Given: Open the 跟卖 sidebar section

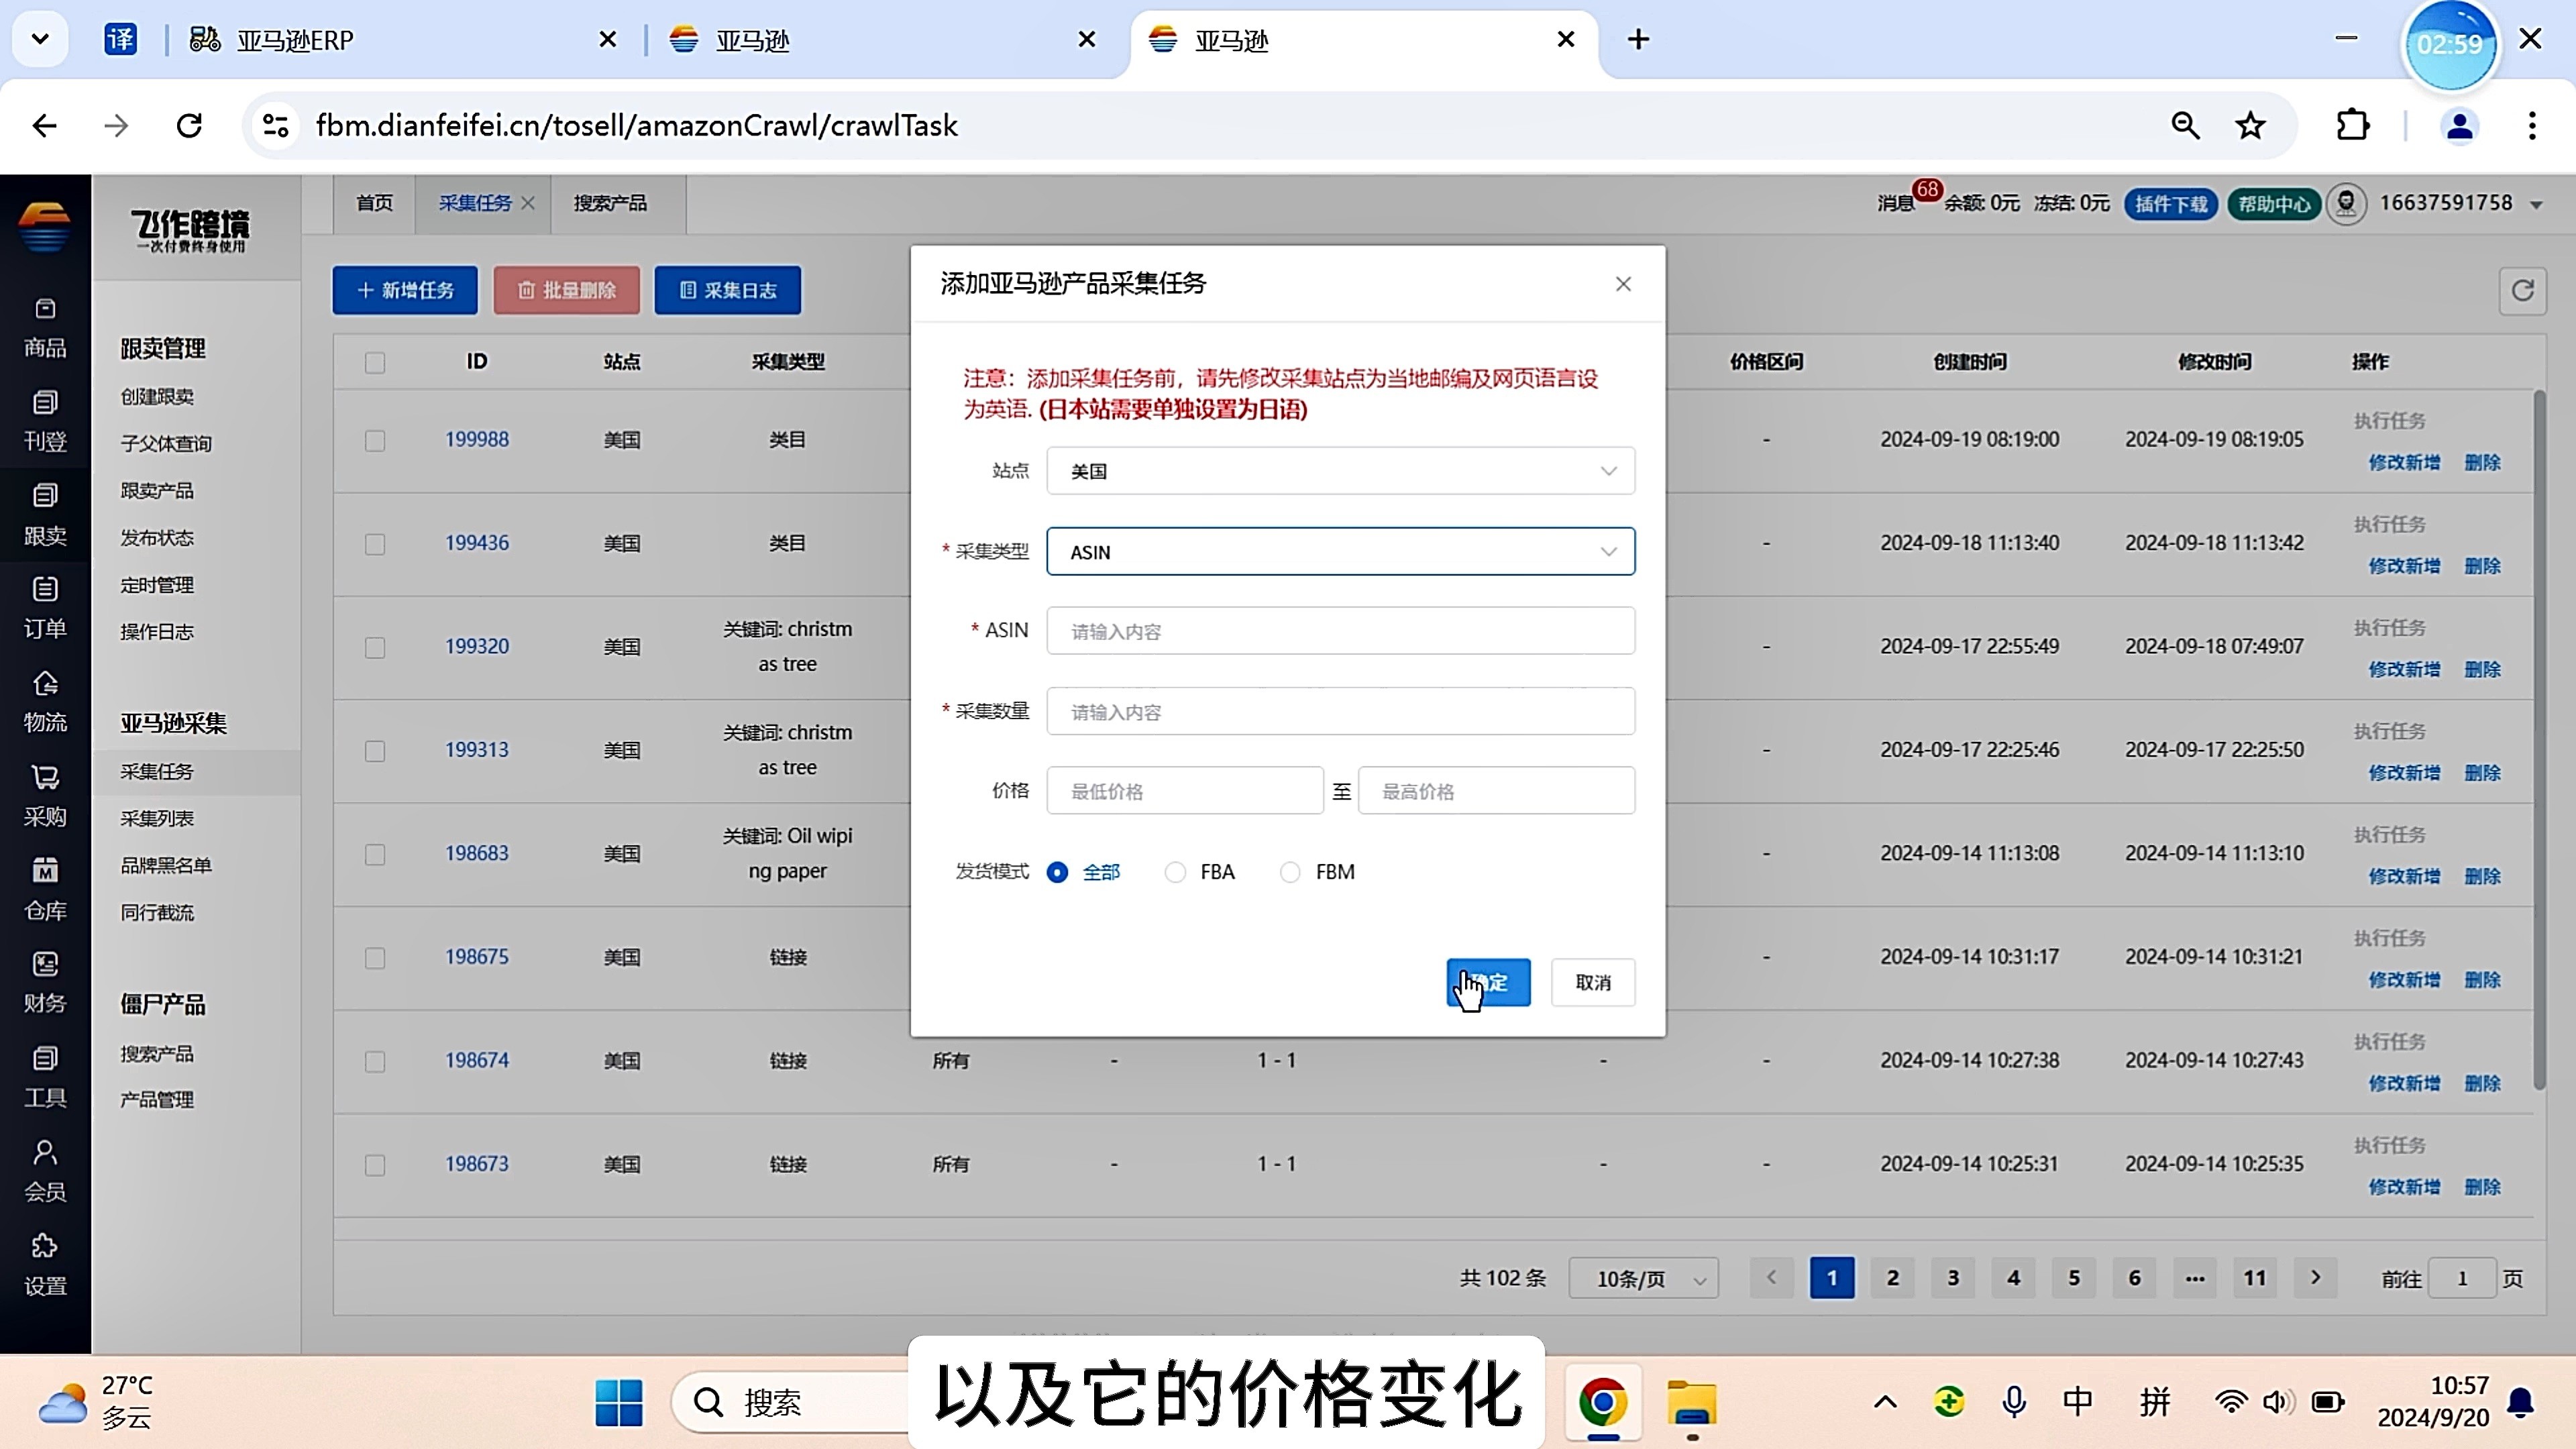Looking at the screenshot, I should pyautogui.click(x=45, y=516).
